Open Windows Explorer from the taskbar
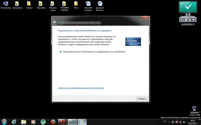This screenshot has height=125, width=201. [23, 122]
